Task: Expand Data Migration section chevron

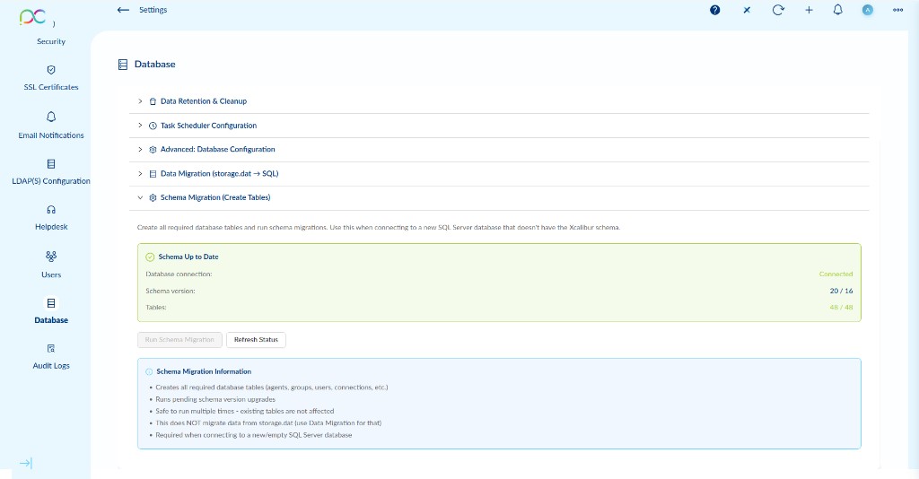Action: 140,173
